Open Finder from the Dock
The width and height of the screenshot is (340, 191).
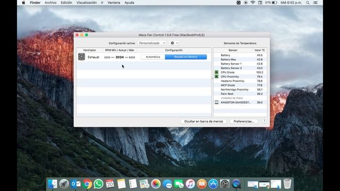point(52,184)
